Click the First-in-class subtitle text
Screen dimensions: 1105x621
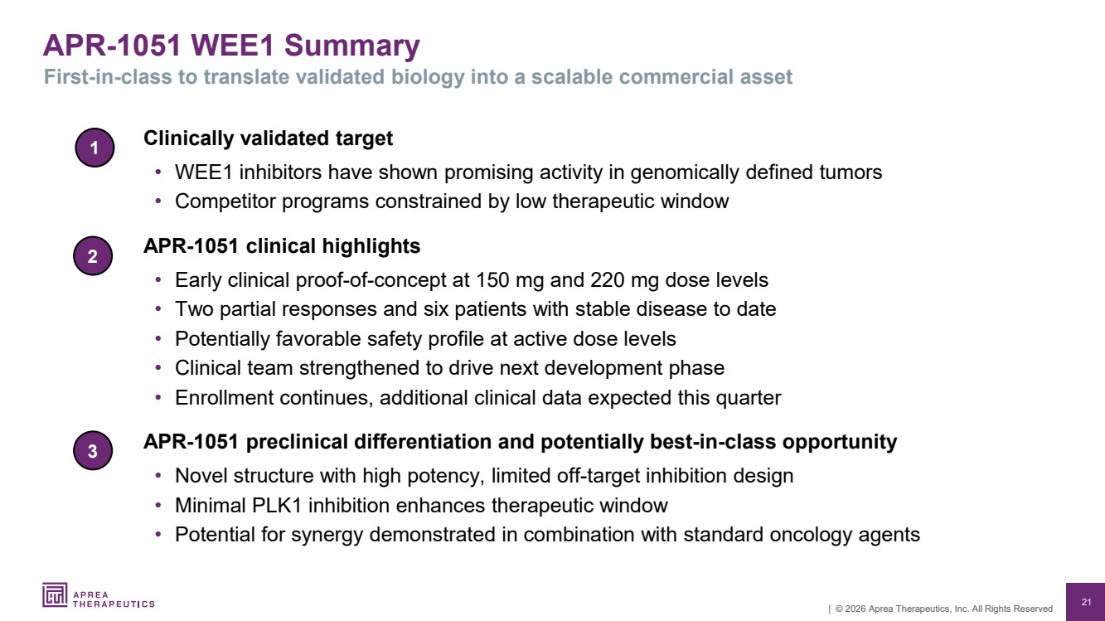418,77
